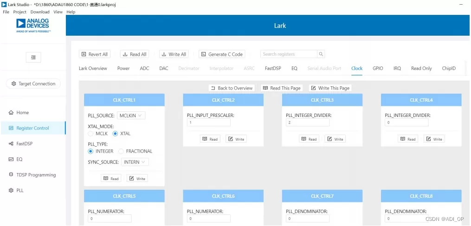
Task: Click CLK_CTRL5 PLL_NUMERATOR field
Action: [110, 219]
